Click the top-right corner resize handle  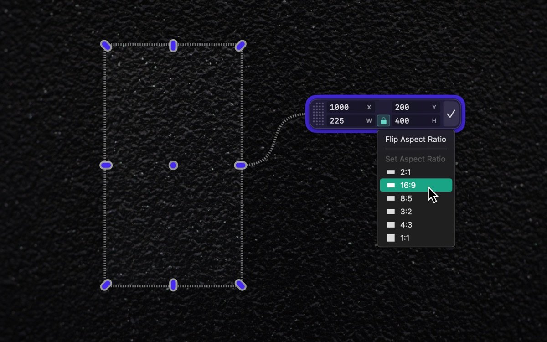click(x=241, y=45)
